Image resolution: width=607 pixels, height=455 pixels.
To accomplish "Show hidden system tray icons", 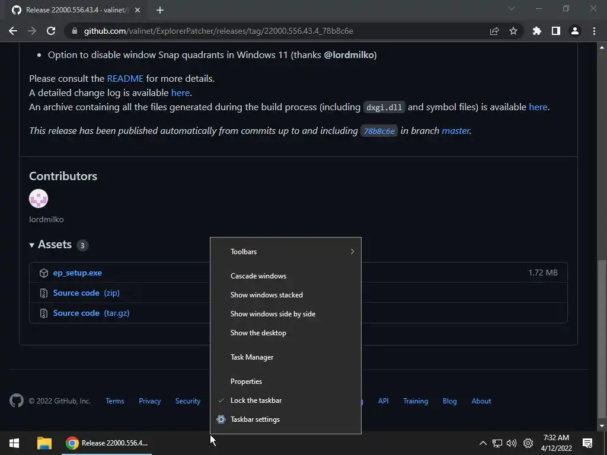I will (483, 443).
